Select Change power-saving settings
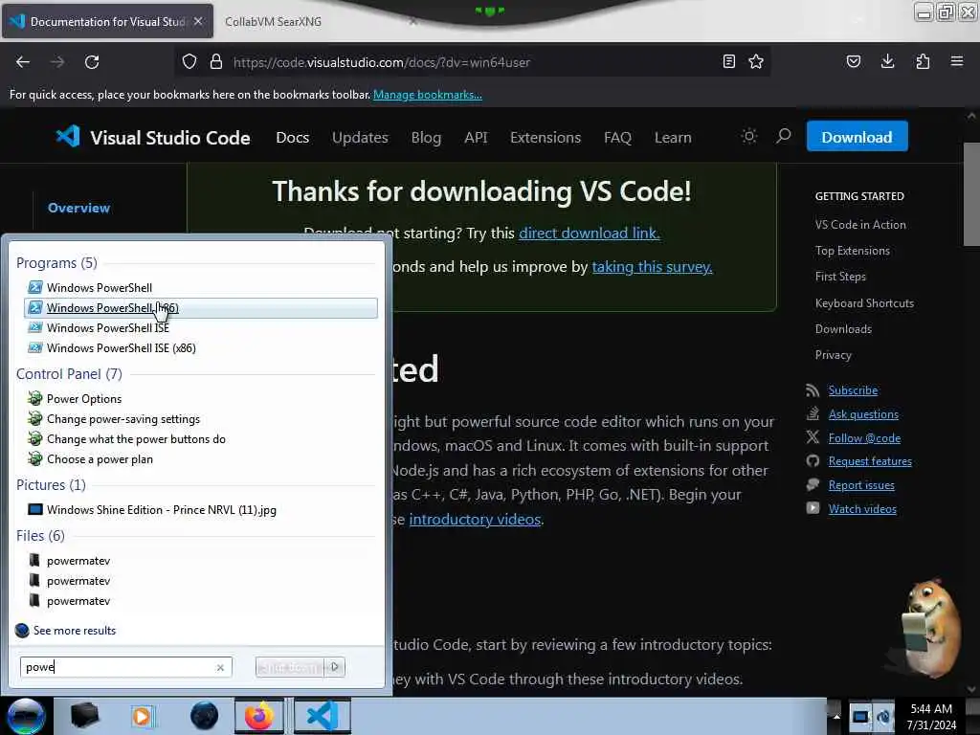Screen dimensions: 980x735 pos(201,419)
